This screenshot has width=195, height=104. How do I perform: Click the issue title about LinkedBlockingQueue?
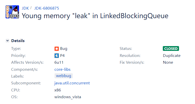pyautogui.click(x=95, y=16)
